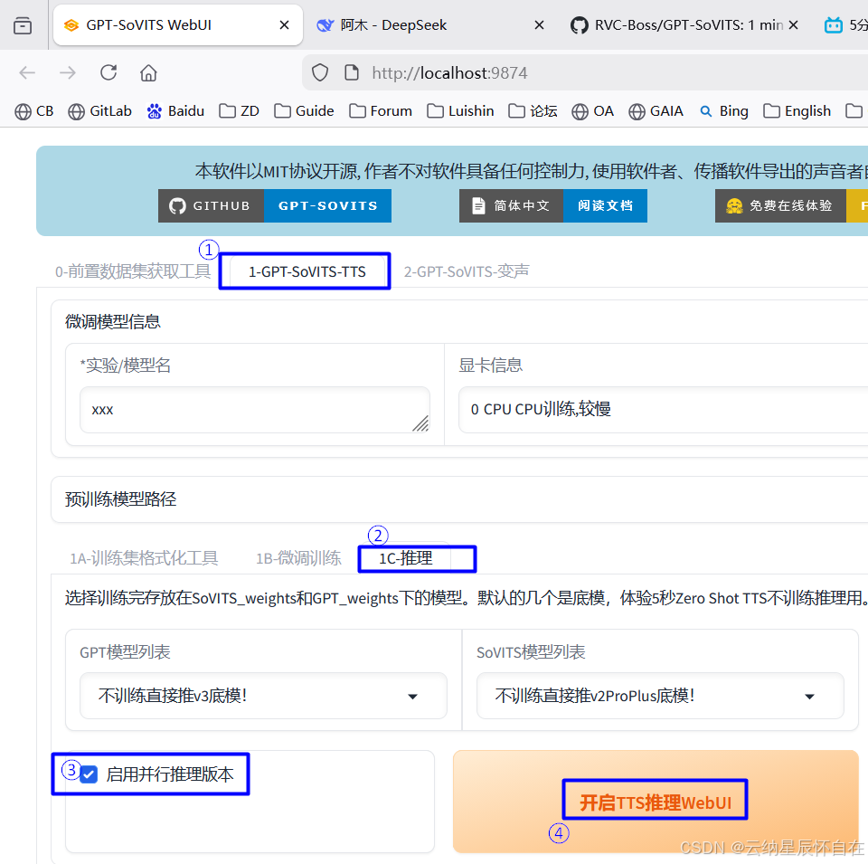The width and height of the screenshot is (868, 864).
Task: Open the 1B-微调训练 tab
Action: click(298, 558)
